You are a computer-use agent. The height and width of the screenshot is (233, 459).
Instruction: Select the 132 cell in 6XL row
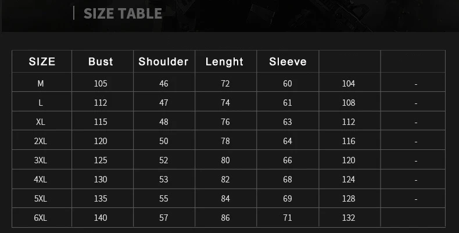coord(349,217)
